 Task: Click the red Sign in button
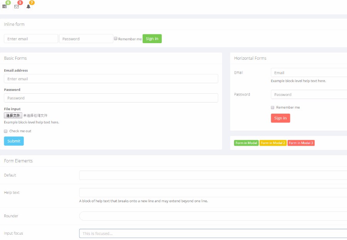280,118
